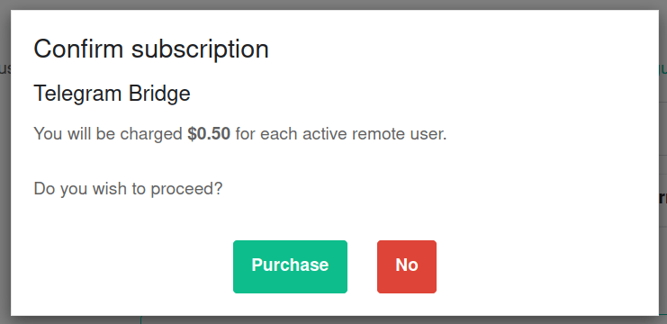The image size is (667, 324).
Task: Click dimmed overlay right of the dialog
Action: click(662, 255)
